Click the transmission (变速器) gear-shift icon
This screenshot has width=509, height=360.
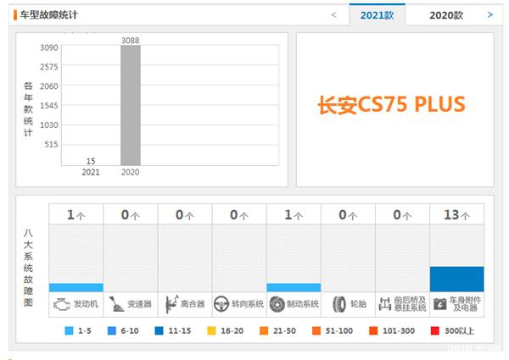pyautogui.click(x=116, y=303)
